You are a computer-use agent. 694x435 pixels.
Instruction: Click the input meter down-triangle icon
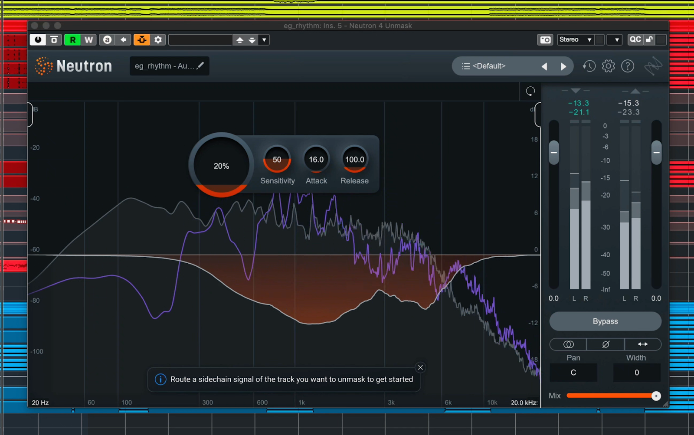pyautogui.click(x=575, y=91)
